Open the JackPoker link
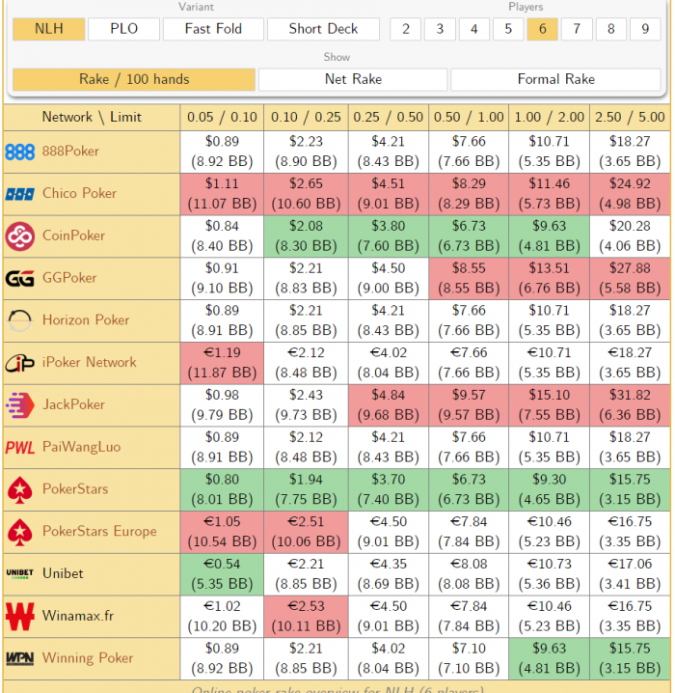 click(73, 404)
